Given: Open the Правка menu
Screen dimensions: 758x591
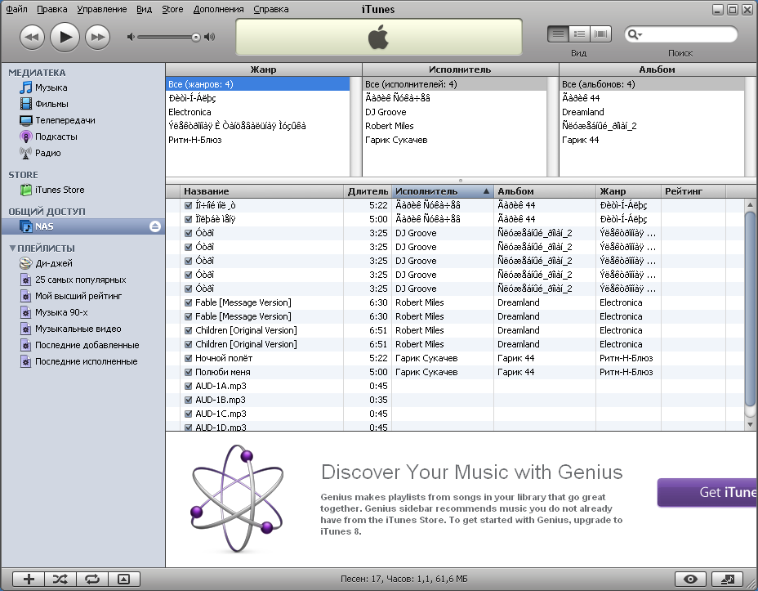Looking at the screenshot, I should [51, 9].
